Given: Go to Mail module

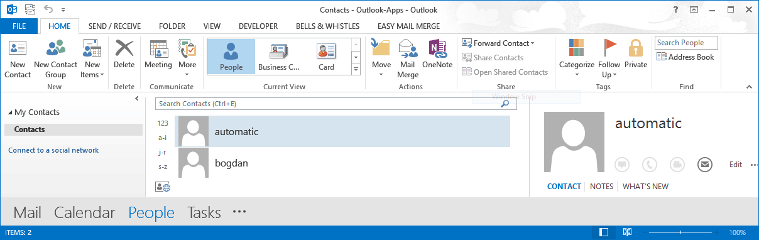Looking at the screenshot, I should pos(27,212).
